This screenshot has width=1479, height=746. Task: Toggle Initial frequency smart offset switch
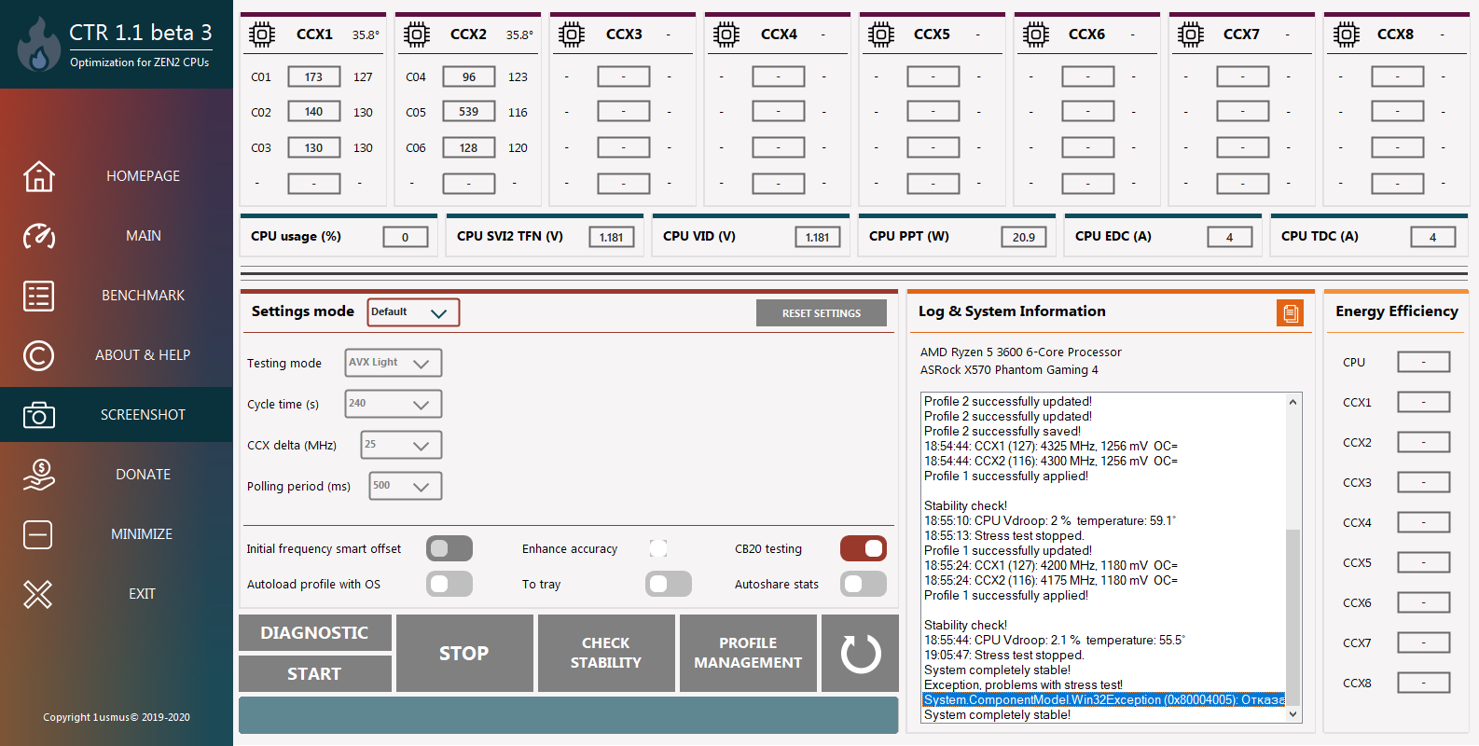click(x=449, y=548)
